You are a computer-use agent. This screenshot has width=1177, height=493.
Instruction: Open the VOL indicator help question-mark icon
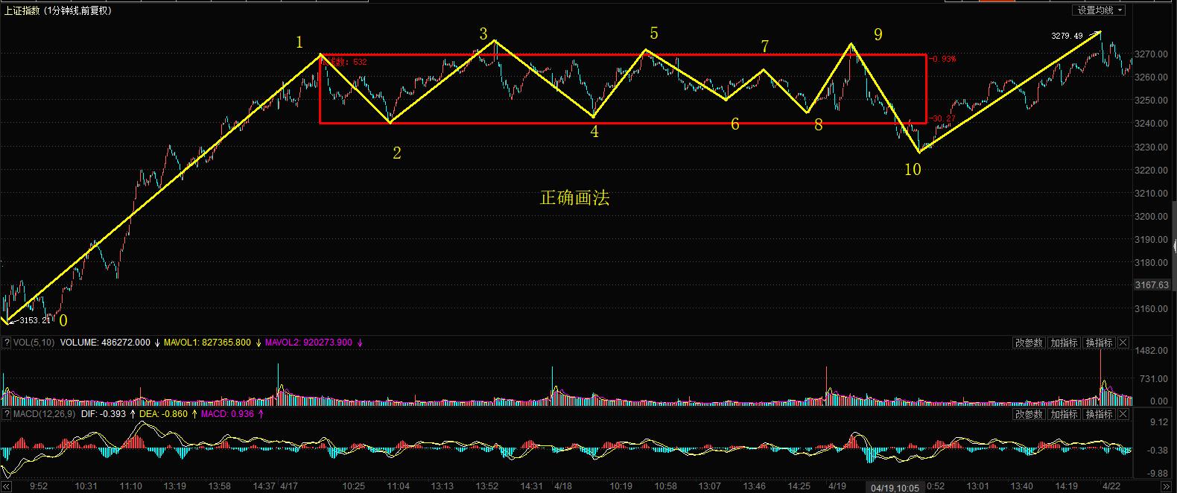pos(7,343)
